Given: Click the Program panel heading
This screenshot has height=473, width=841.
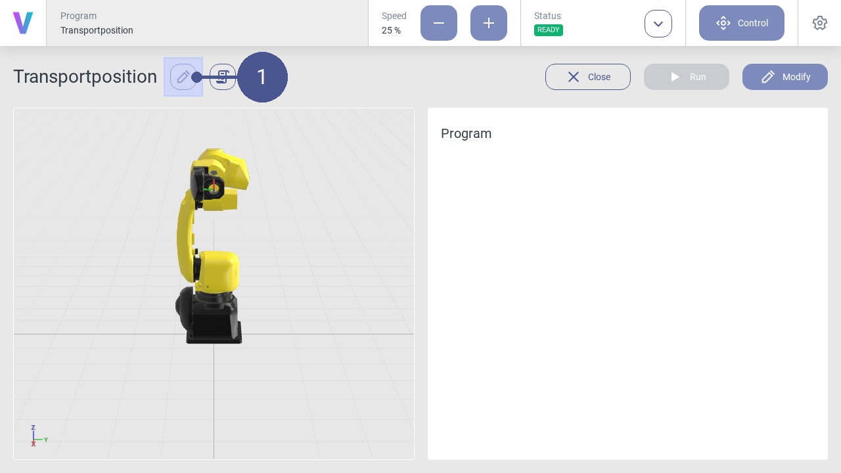Looking at the screenshot, I should point(466,133).
